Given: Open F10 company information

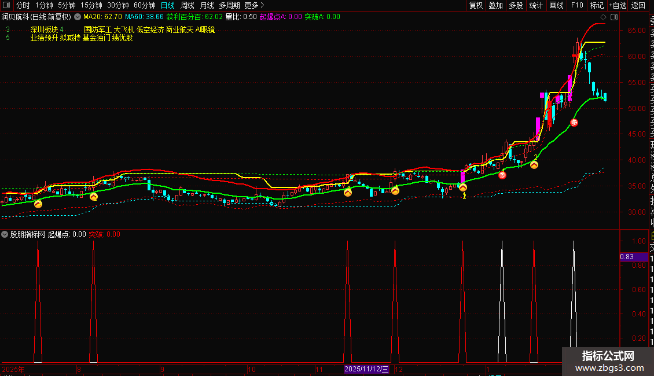Looking at the screenshot, I should pos(577,5).
